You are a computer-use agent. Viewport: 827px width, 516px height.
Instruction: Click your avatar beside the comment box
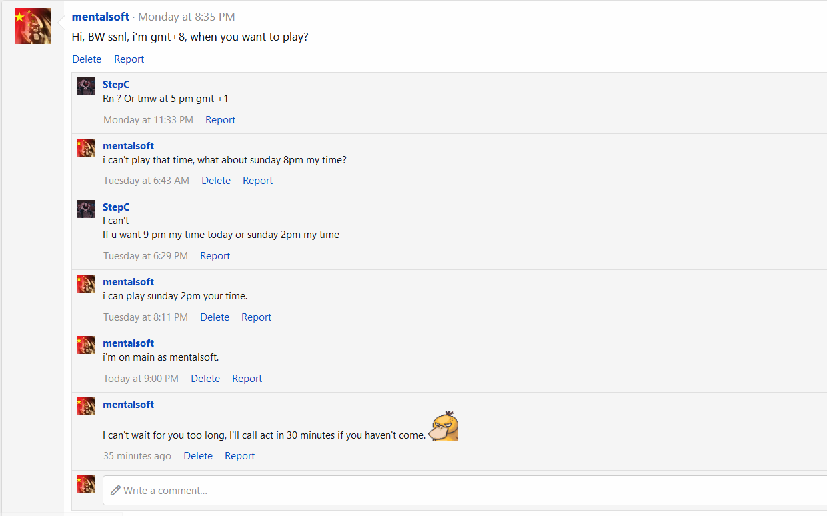coord(85,484)
